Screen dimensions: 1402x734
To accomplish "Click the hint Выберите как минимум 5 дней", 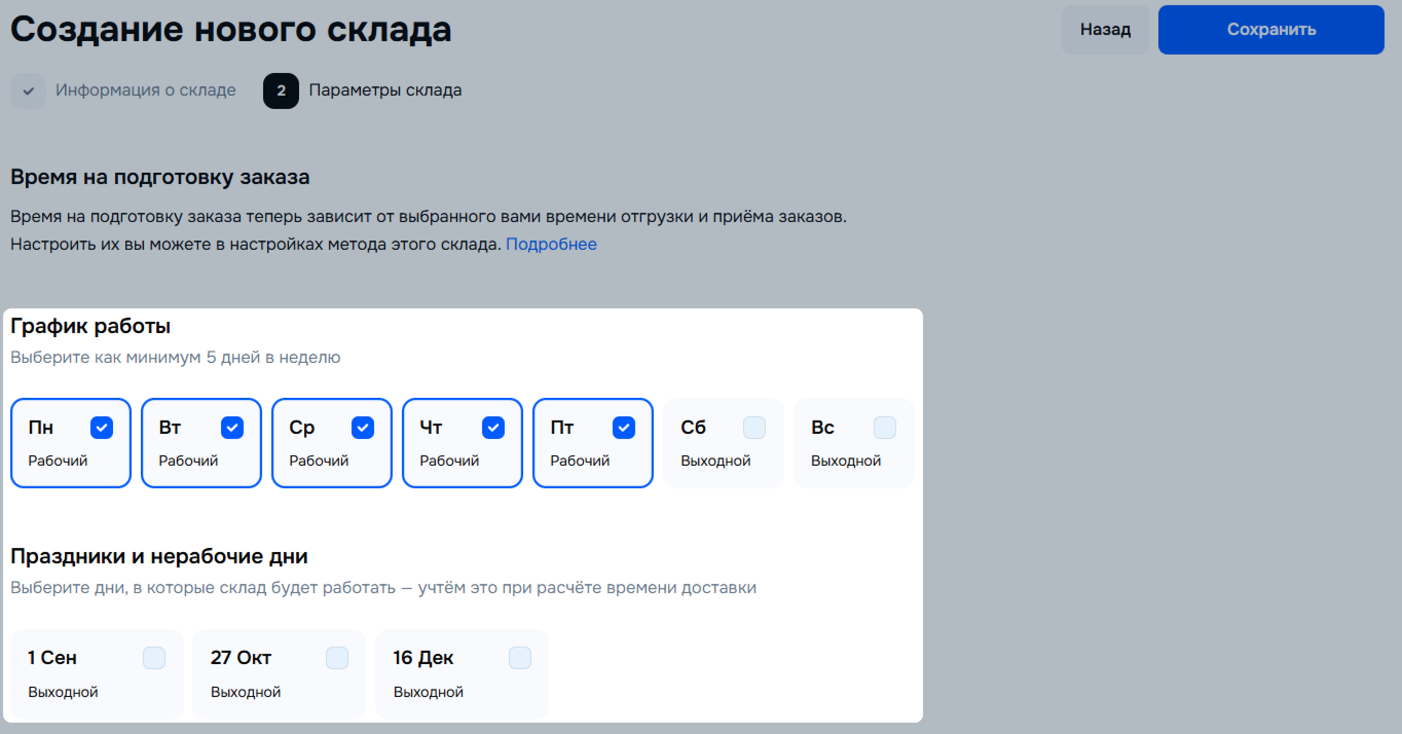I will point(175,357).
